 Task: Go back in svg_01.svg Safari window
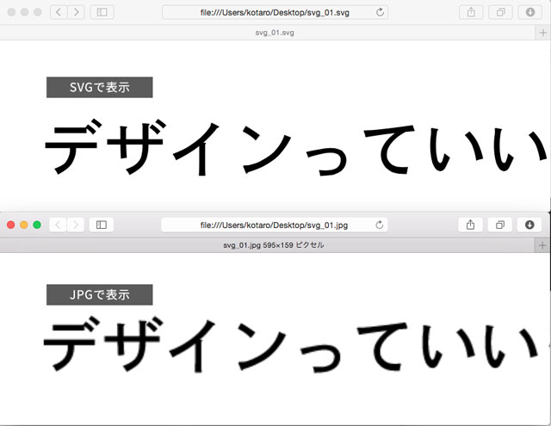(x=59, y=12)
